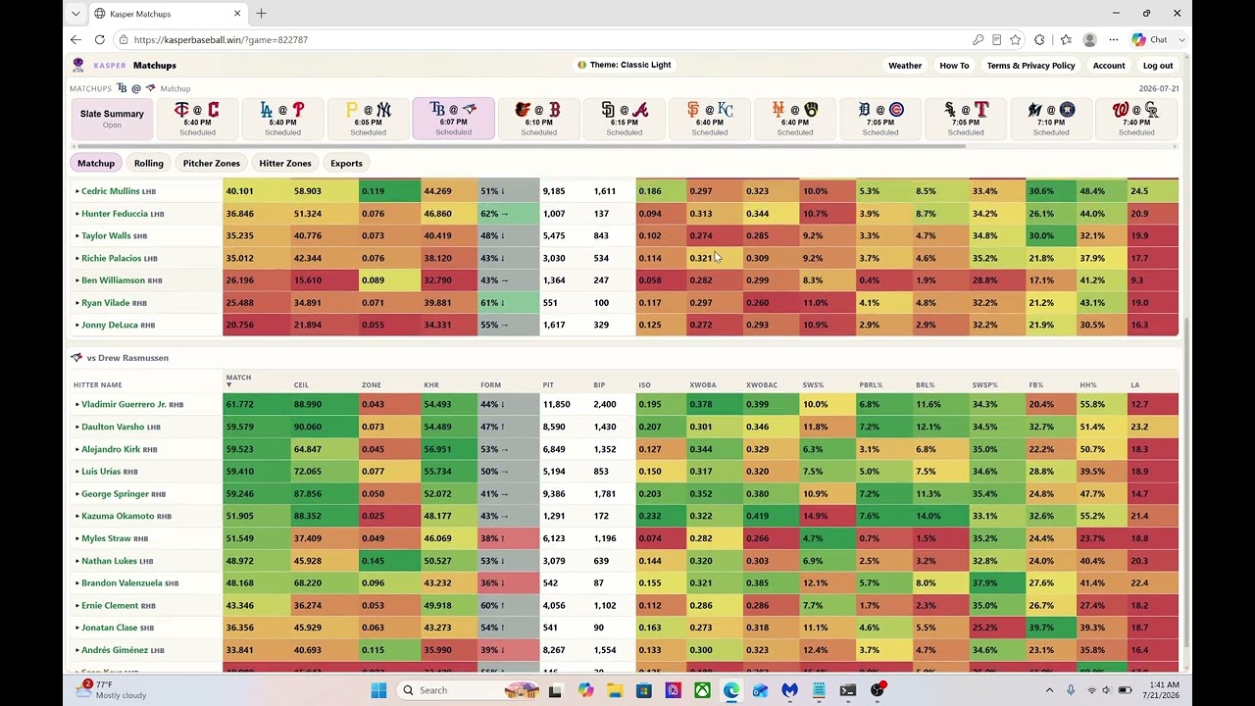Open the How To page

click(x=954, y=66)
